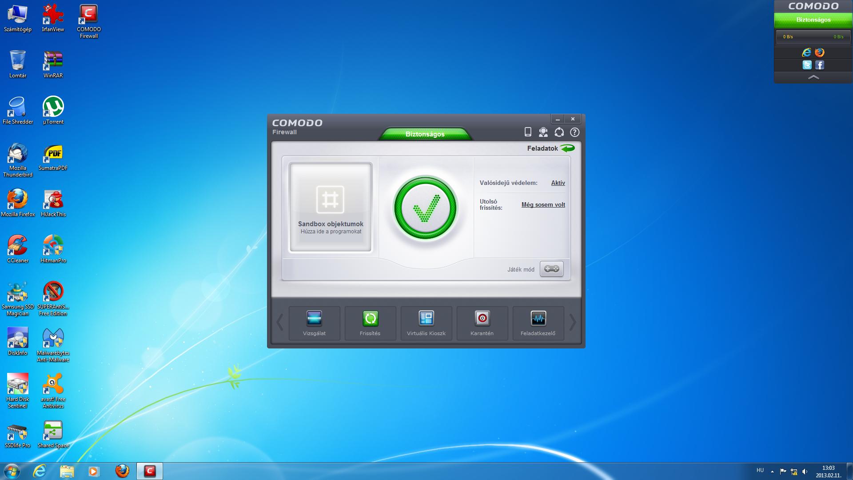Click the Aktív real-time protection link
The width and height of the screenshot is (853, 480).
(558, 183)
